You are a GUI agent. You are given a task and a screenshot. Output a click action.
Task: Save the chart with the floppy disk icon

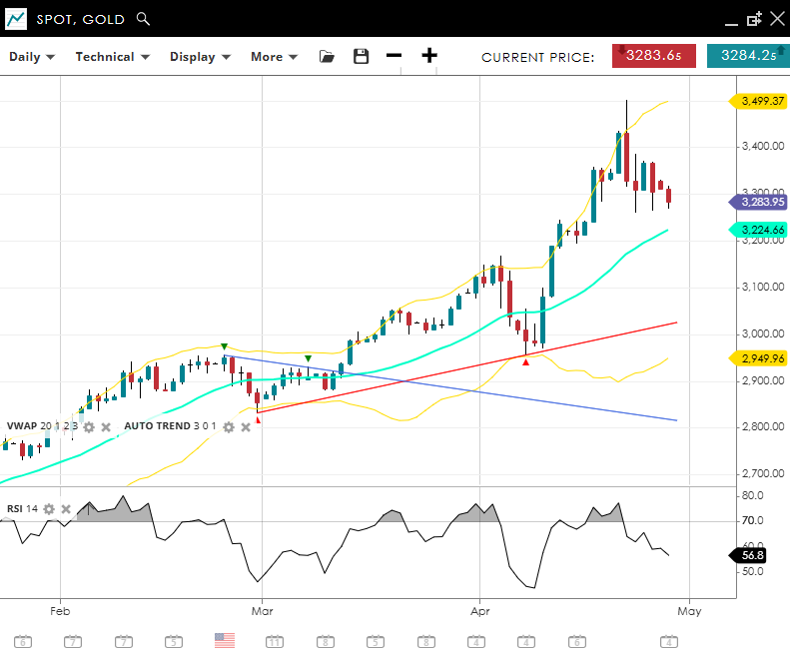coord(362,57)
